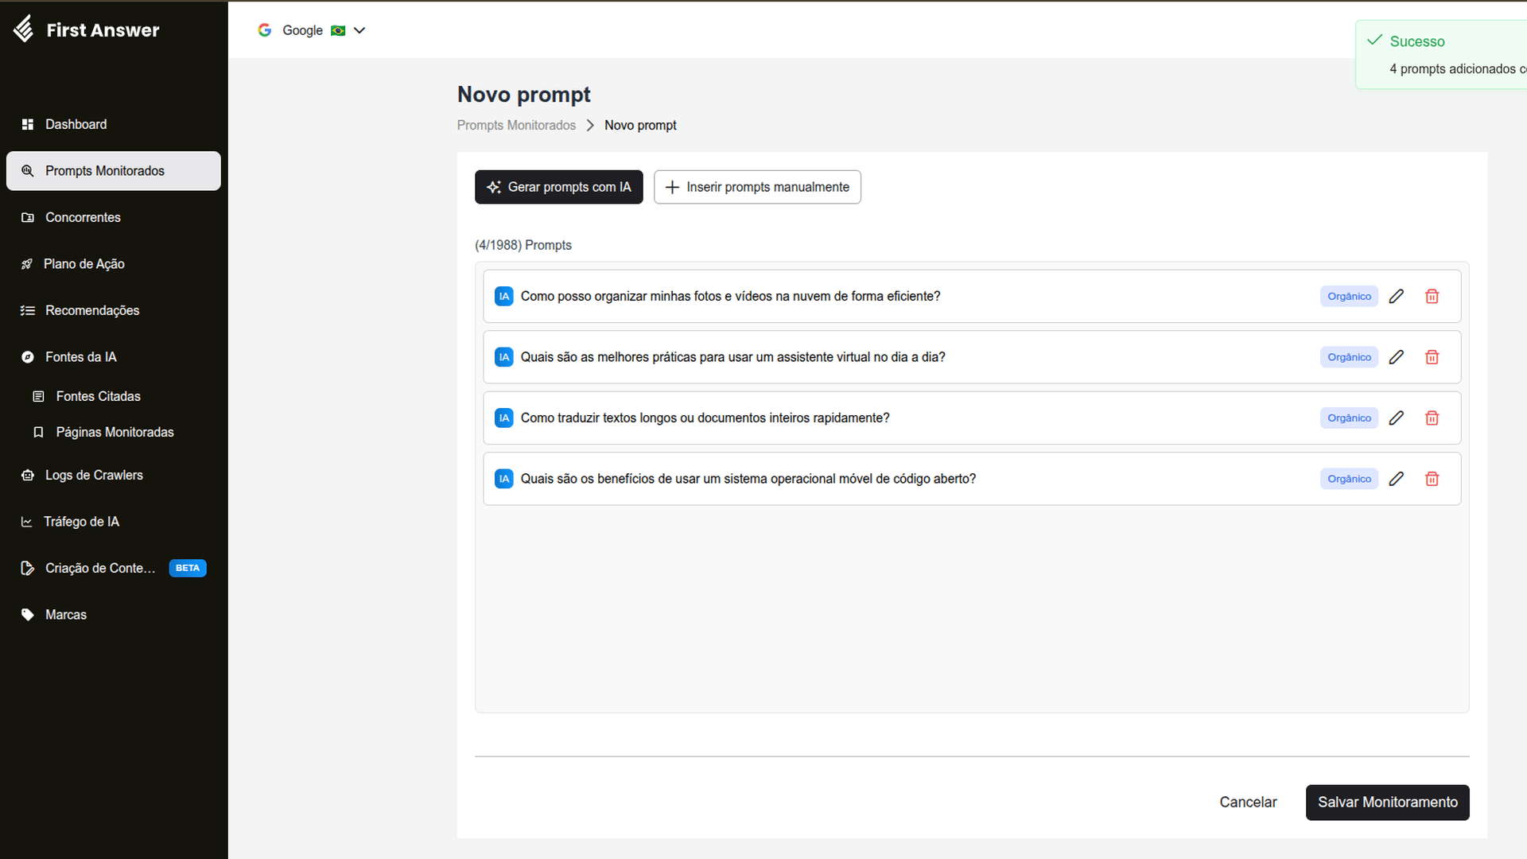
Task: Click the Recomendações list icon
Action: [28, 310]
